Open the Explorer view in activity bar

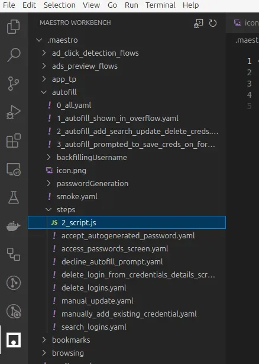14,27
